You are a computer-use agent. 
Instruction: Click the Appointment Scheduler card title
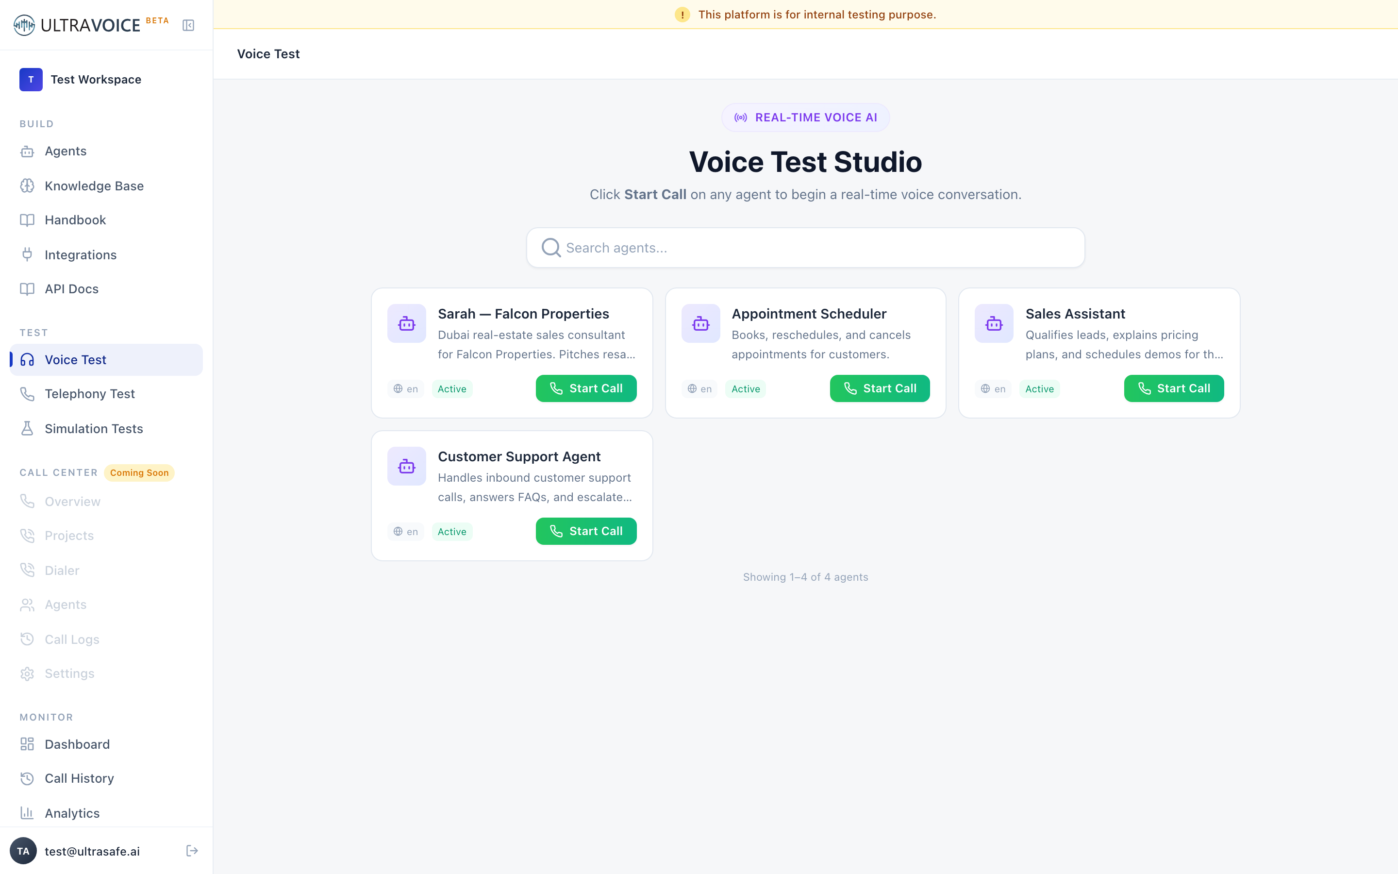[x=809, y=314]
